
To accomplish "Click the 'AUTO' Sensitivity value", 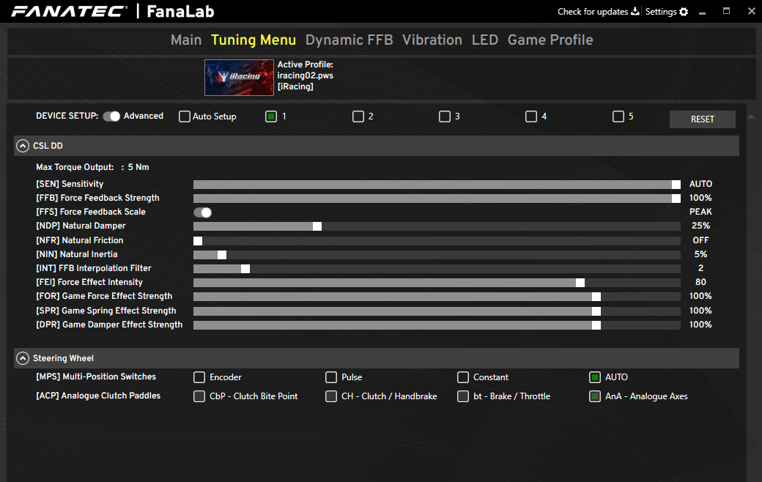I will (700, 184).
